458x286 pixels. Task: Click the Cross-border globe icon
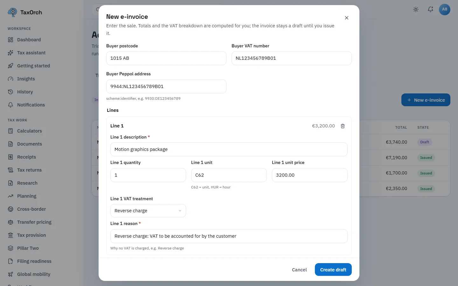point(10,209)
